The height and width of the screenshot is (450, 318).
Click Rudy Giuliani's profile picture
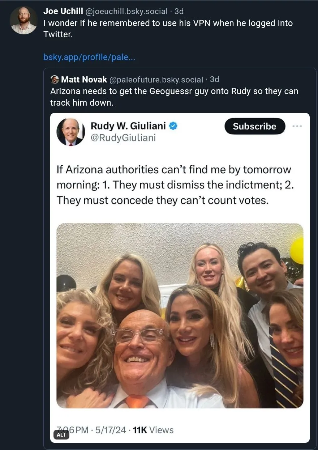click(x=71, y=132)
